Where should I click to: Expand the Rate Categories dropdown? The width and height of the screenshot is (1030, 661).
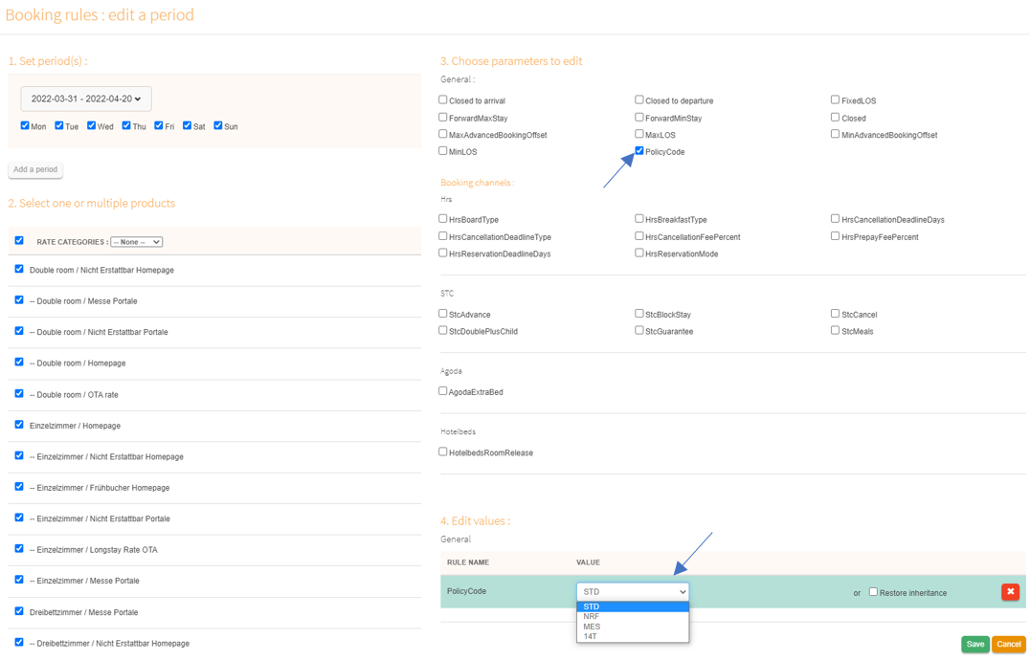(x=136, y=242)
